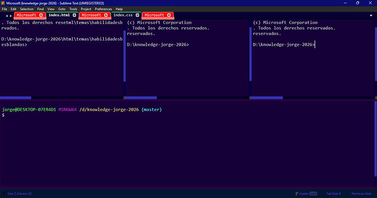Screen dimensions: 377x198
Task: Open the tab list dropdown arrow
Action: (371, 16)
